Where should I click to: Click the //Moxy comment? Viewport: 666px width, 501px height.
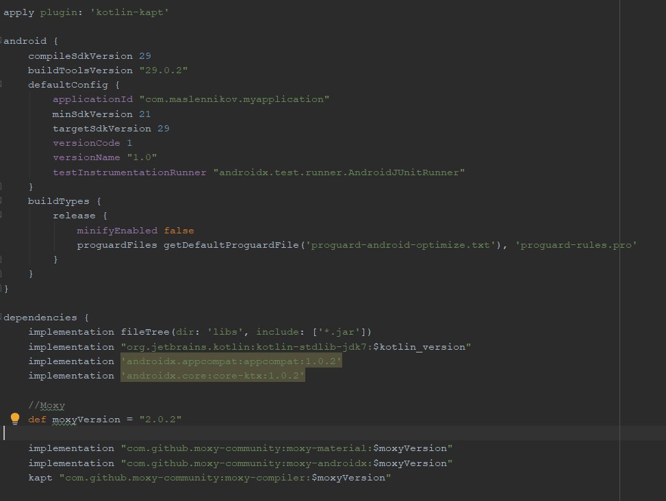click(x=47, y=405)
